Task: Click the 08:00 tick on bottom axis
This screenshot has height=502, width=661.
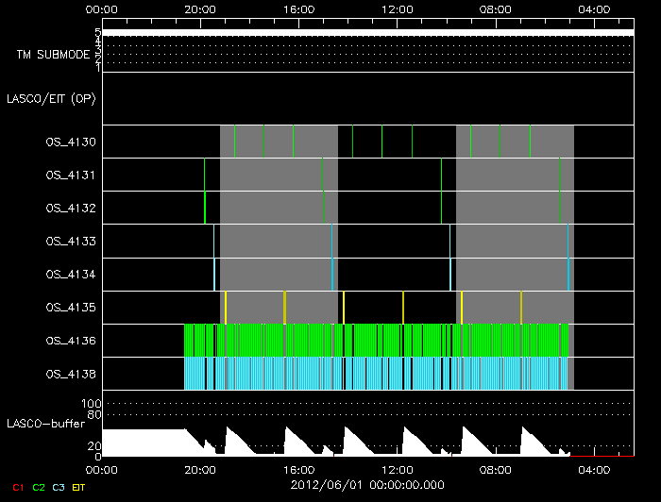Action: pos(496,469)
